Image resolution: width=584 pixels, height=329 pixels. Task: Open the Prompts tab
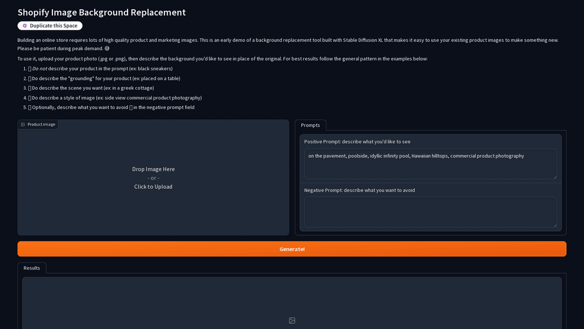coord(310,125)
